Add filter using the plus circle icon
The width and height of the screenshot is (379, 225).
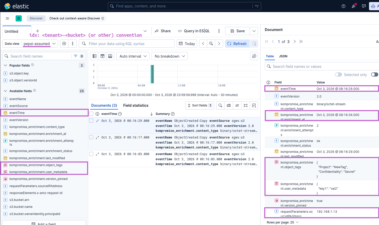(x=64, y=44)
